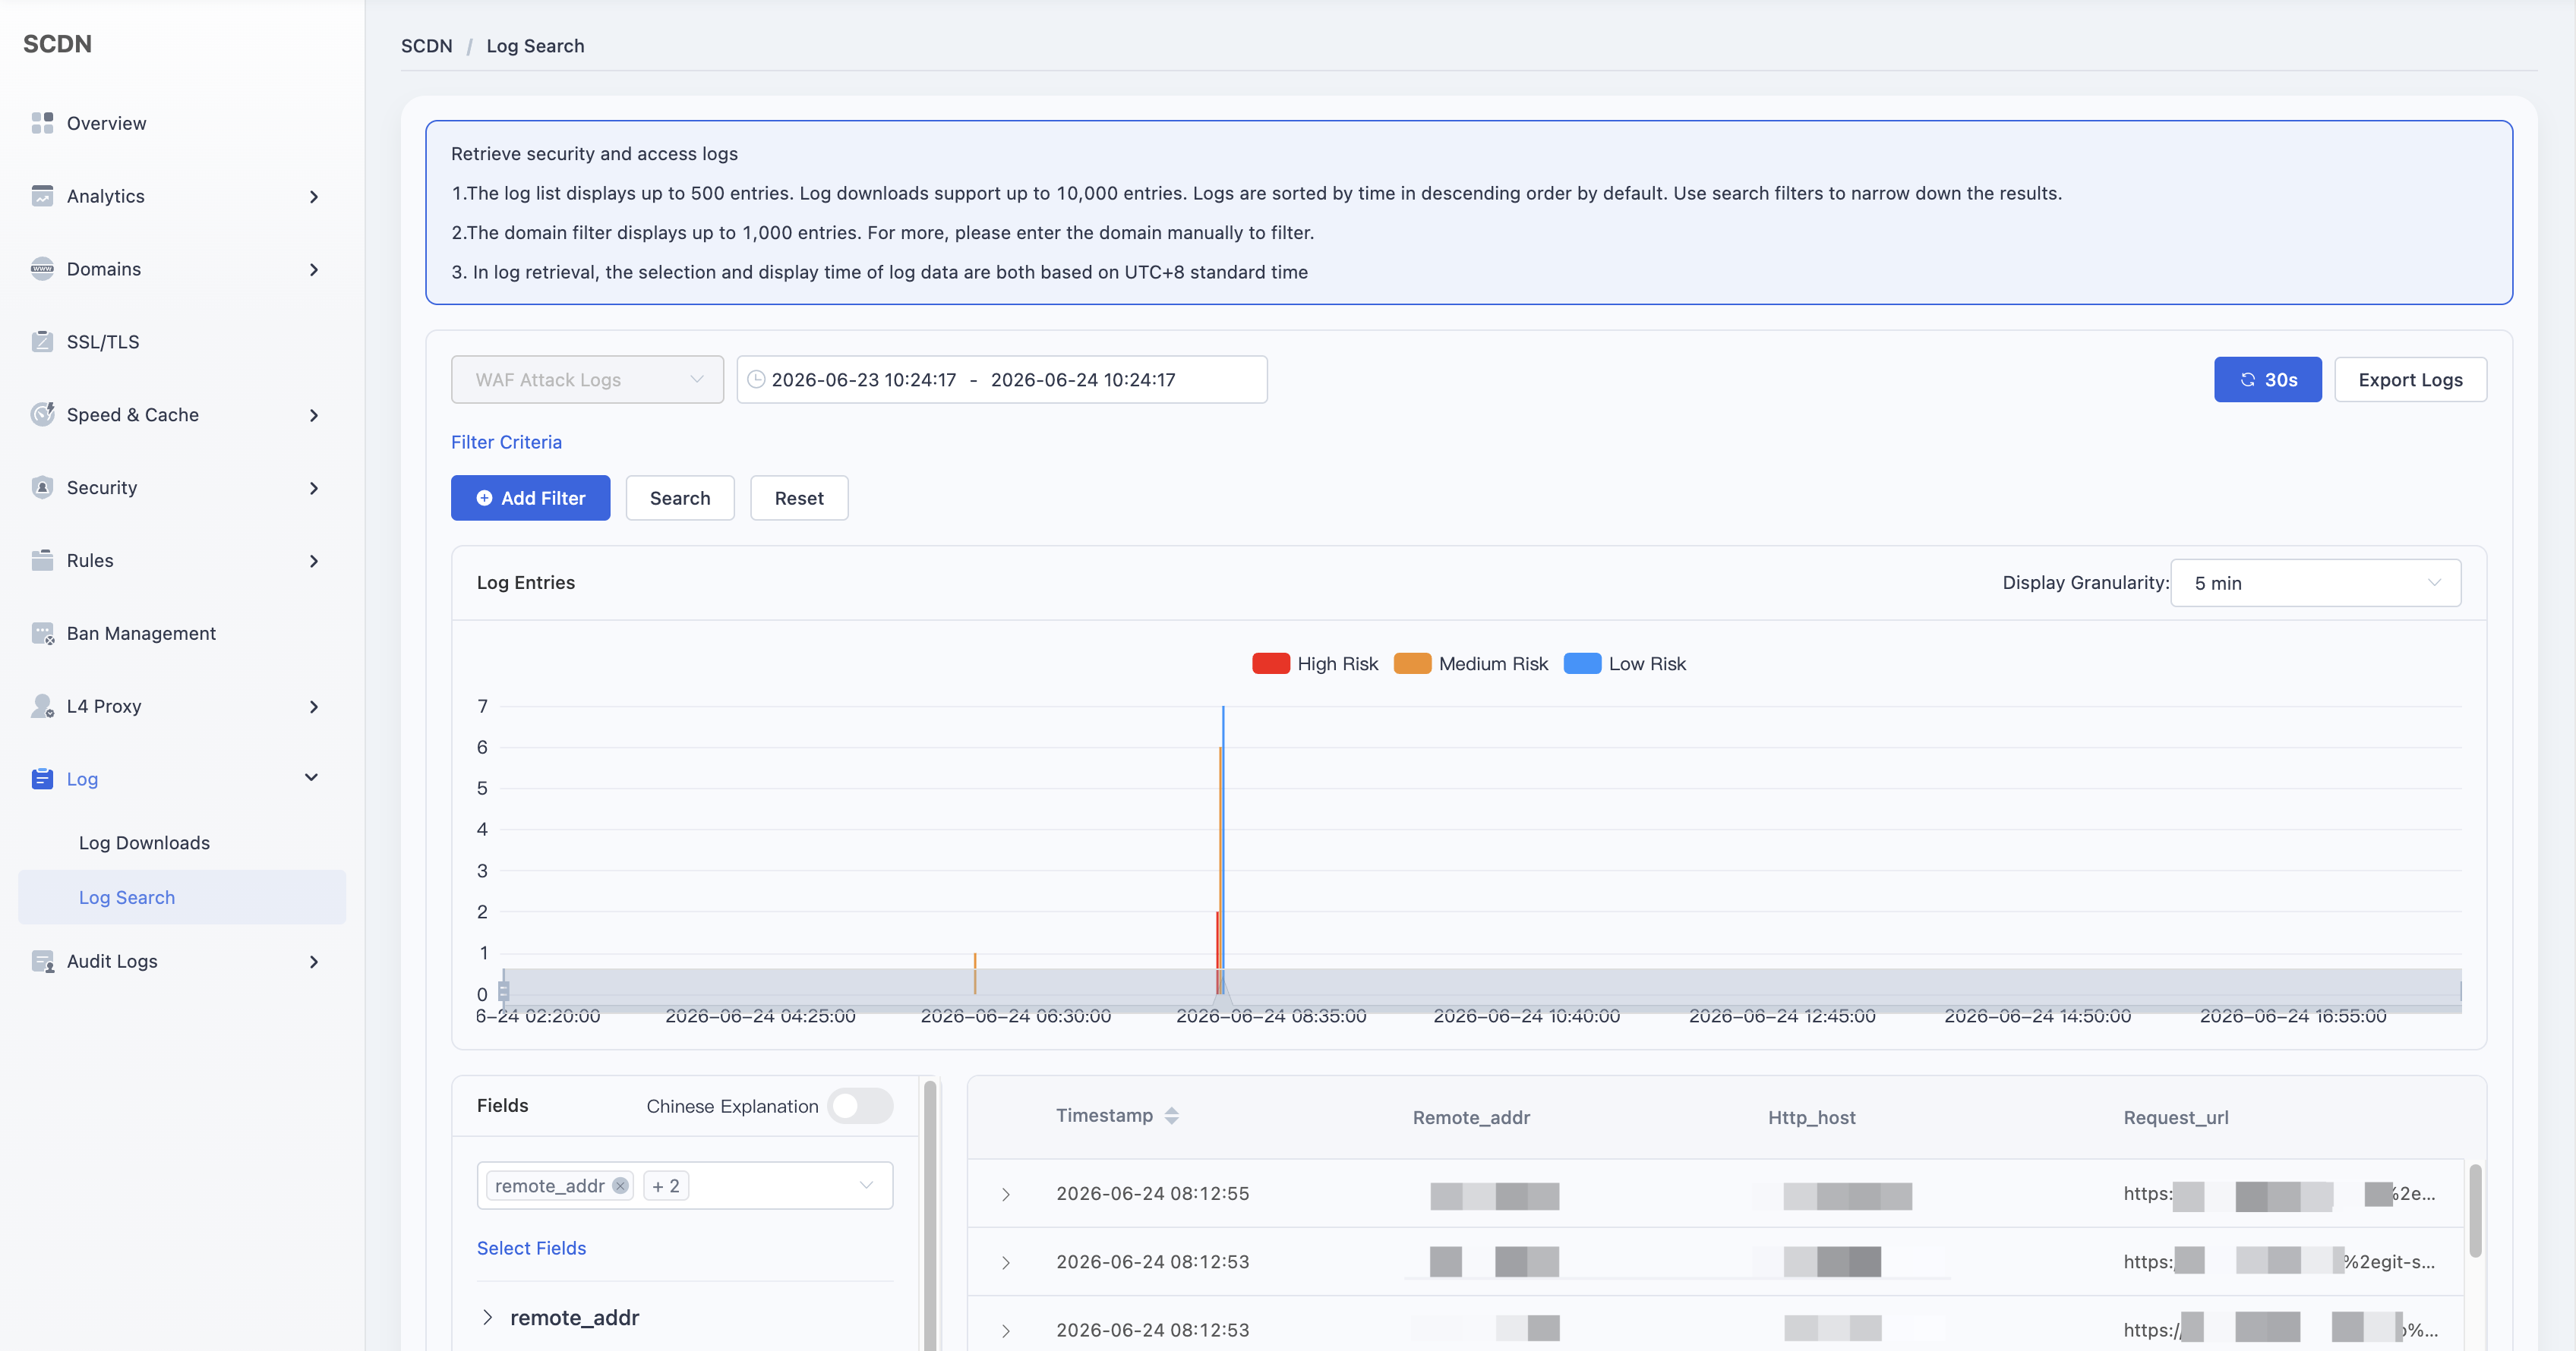The width and height of the screenshot is (2576, 1351).
Task: Click the Speed & Cache gauge icon
Action: point(42,414)
